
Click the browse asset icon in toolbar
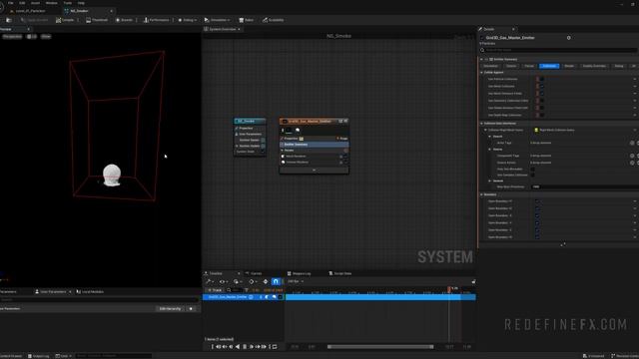pos(9,20)
